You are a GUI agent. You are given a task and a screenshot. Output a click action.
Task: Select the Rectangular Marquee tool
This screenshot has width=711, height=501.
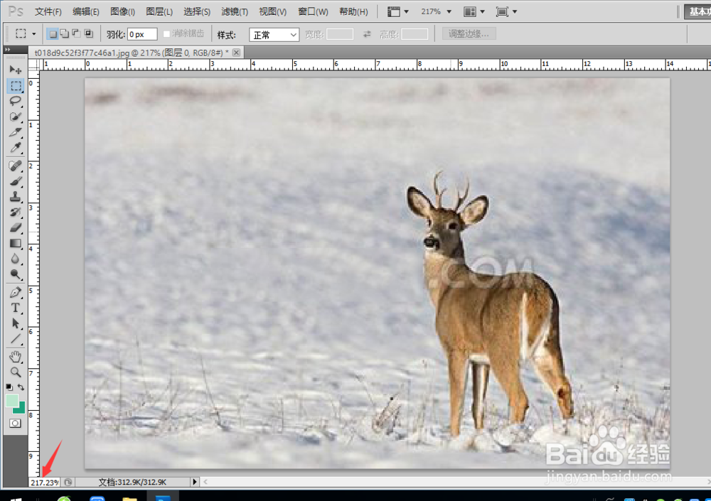pyautogui.click(x=16, y=86)
